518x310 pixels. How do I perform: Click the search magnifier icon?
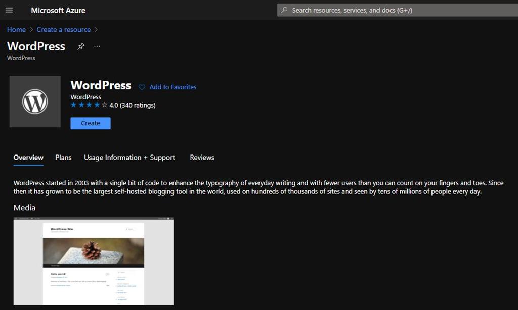click(284, 10)
